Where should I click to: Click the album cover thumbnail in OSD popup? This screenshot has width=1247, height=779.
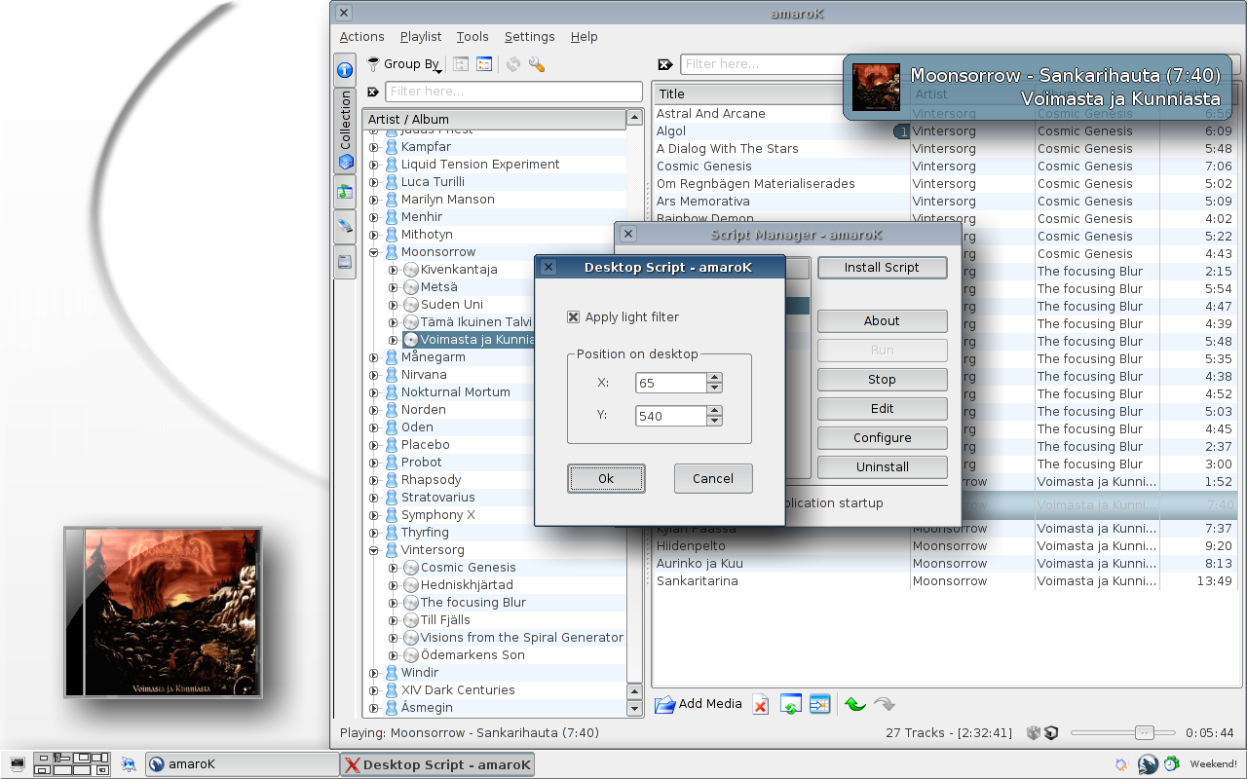point(876,87)
